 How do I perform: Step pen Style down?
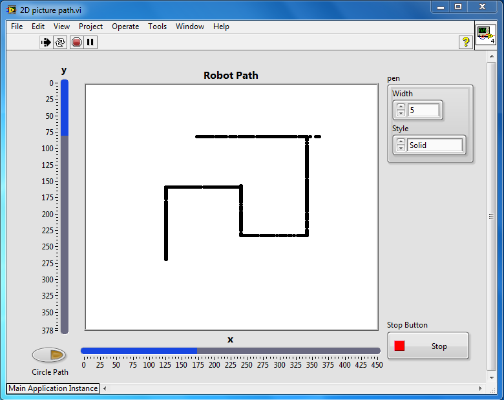[x=401, y=148]
